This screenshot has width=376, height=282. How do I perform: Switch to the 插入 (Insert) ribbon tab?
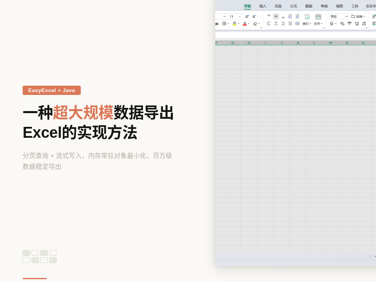pyautogui.click(x=263, y=6)
